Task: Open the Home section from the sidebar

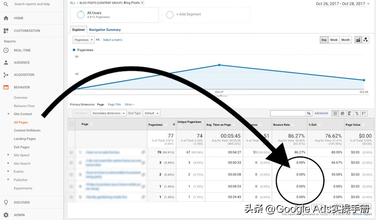Action: [x=18, y=18]
